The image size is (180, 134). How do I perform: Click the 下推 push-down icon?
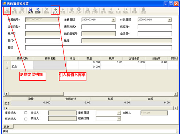point(63,11)
